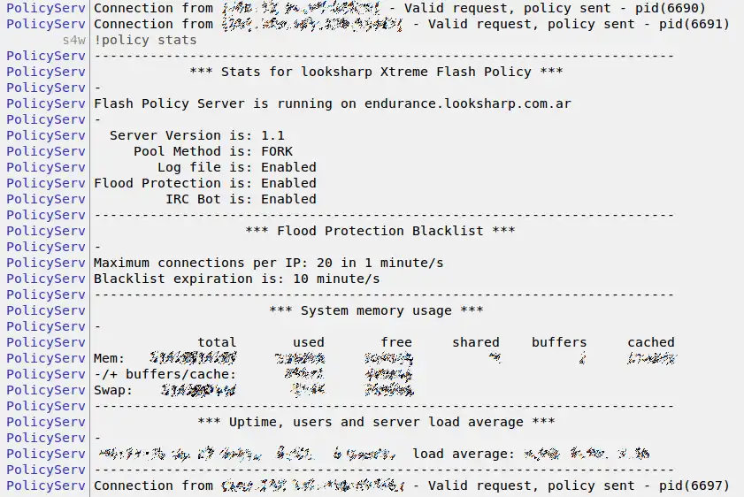Click PolicyServ nick beside pid(6691) line
The width and height of the screenshot is (744, 497).
46,24
